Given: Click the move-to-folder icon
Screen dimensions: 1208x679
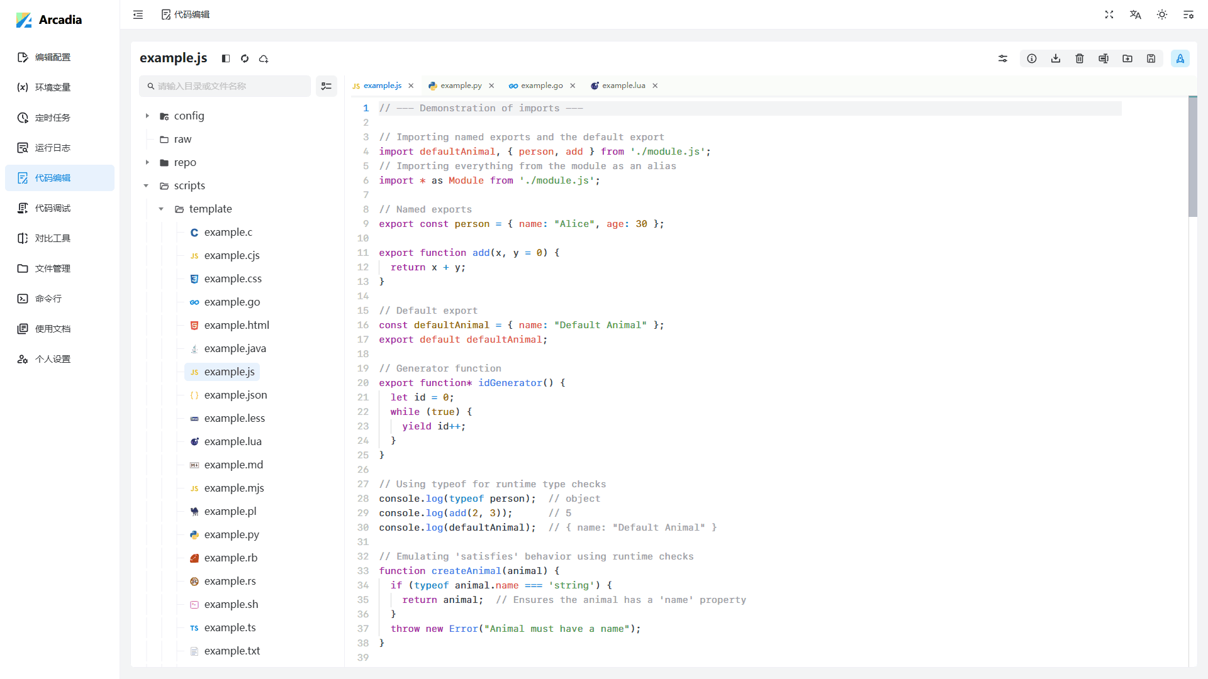Looking at the screenshot, I should (1127, 58).
